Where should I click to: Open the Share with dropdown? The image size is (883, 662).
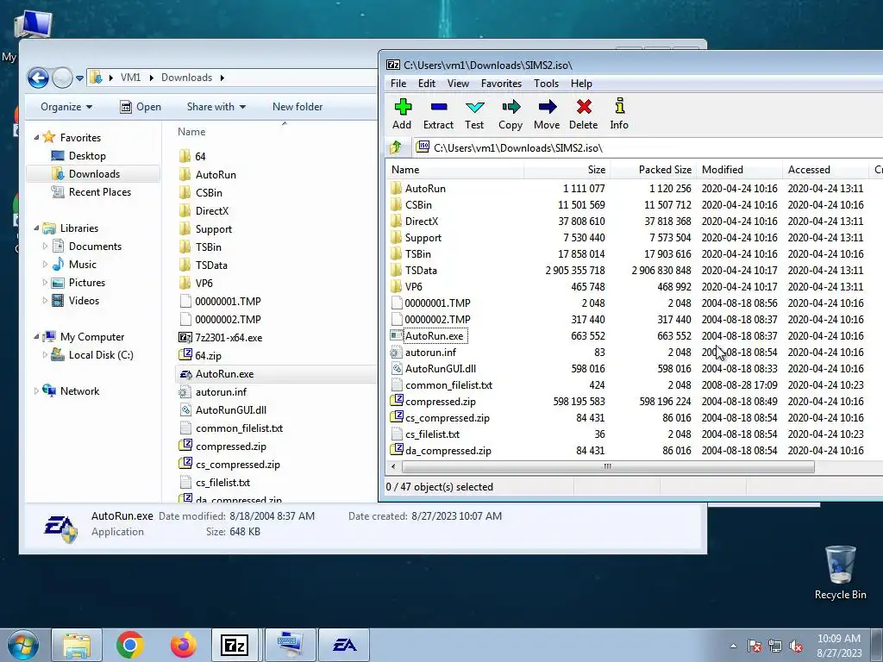[216, 107]
